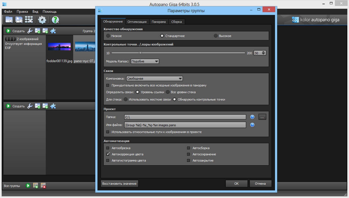The image size is (349, 198).
Task: Switch to the Оптимизация tab
Action: point(137,22)
